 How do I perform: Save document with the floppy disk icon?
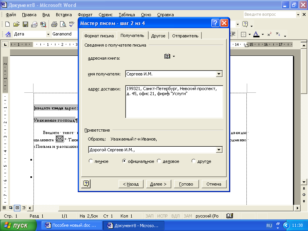click(25, 24)
